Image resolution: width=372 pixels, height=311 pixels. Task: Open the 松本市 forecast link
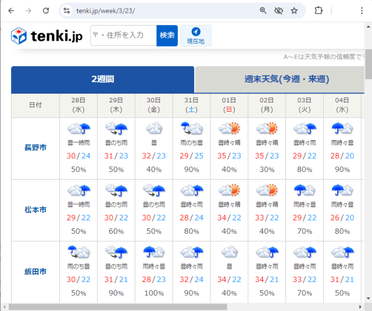35,210
